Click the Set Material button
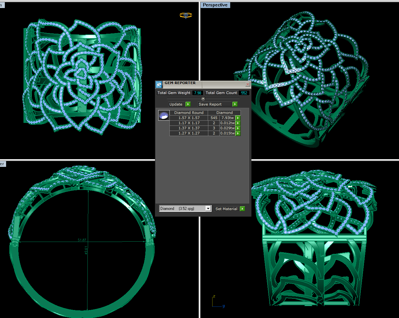Screen dimensions: 399x318 [x=227, y=209]
